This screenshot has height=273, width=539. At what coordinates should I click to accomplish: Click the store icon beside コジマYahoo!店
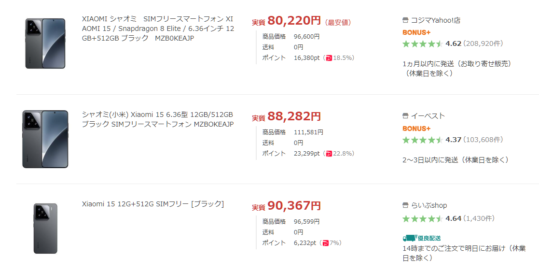405,20
